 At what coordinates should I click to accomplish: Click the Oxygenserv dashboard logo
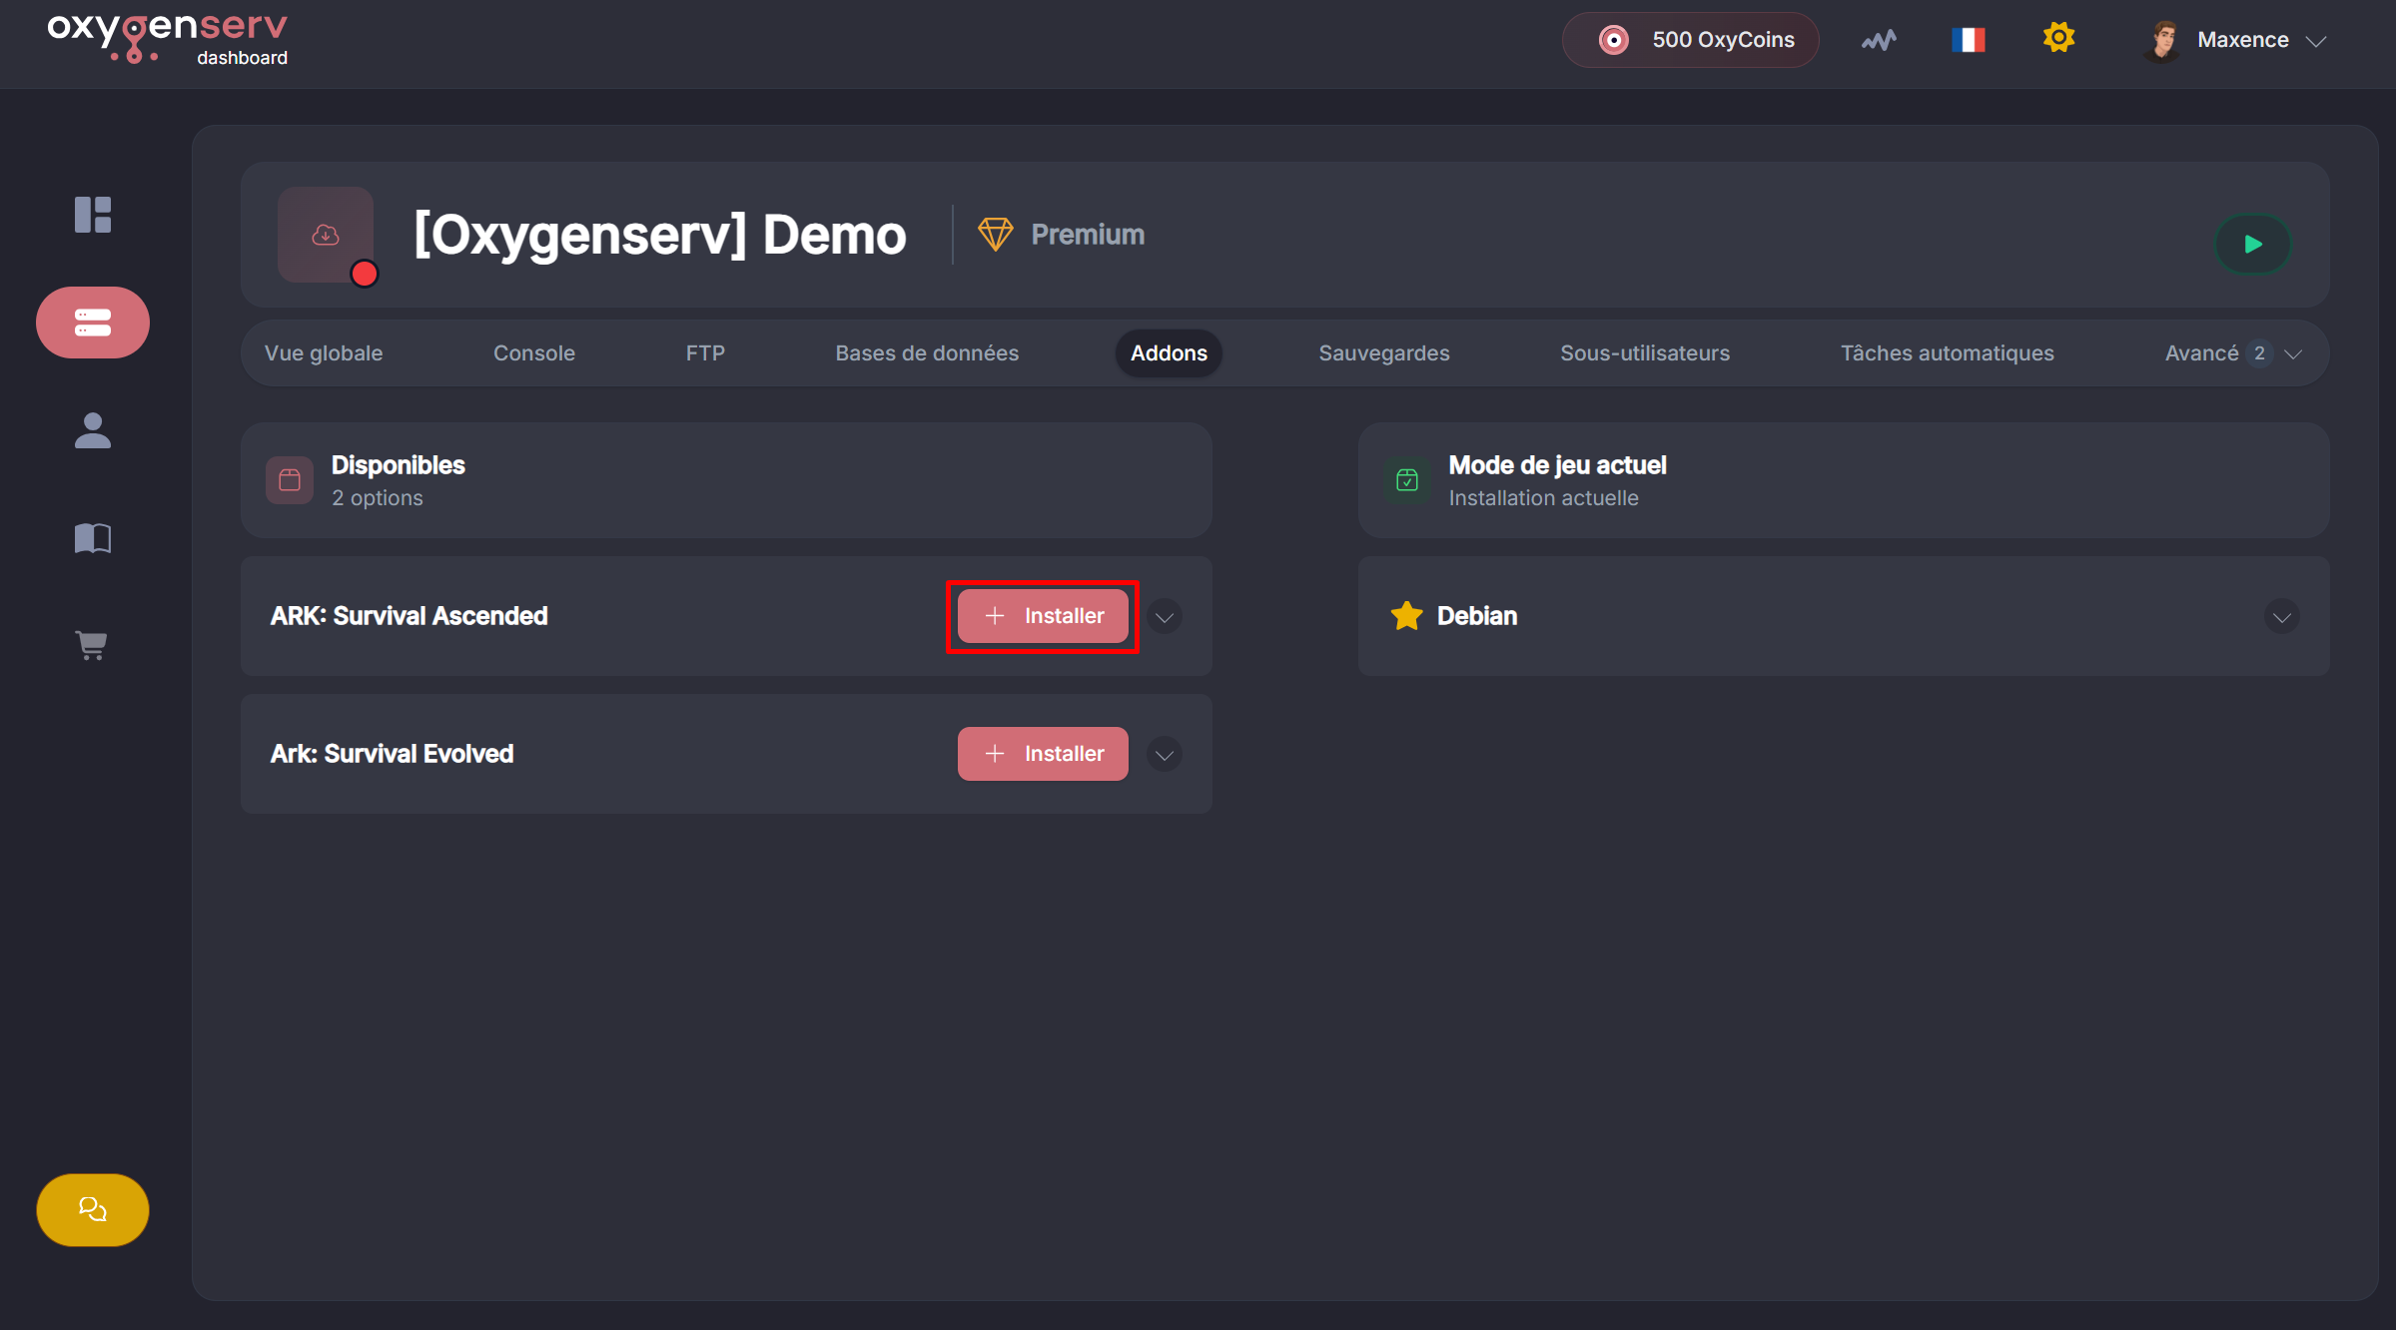click(168, 40)
